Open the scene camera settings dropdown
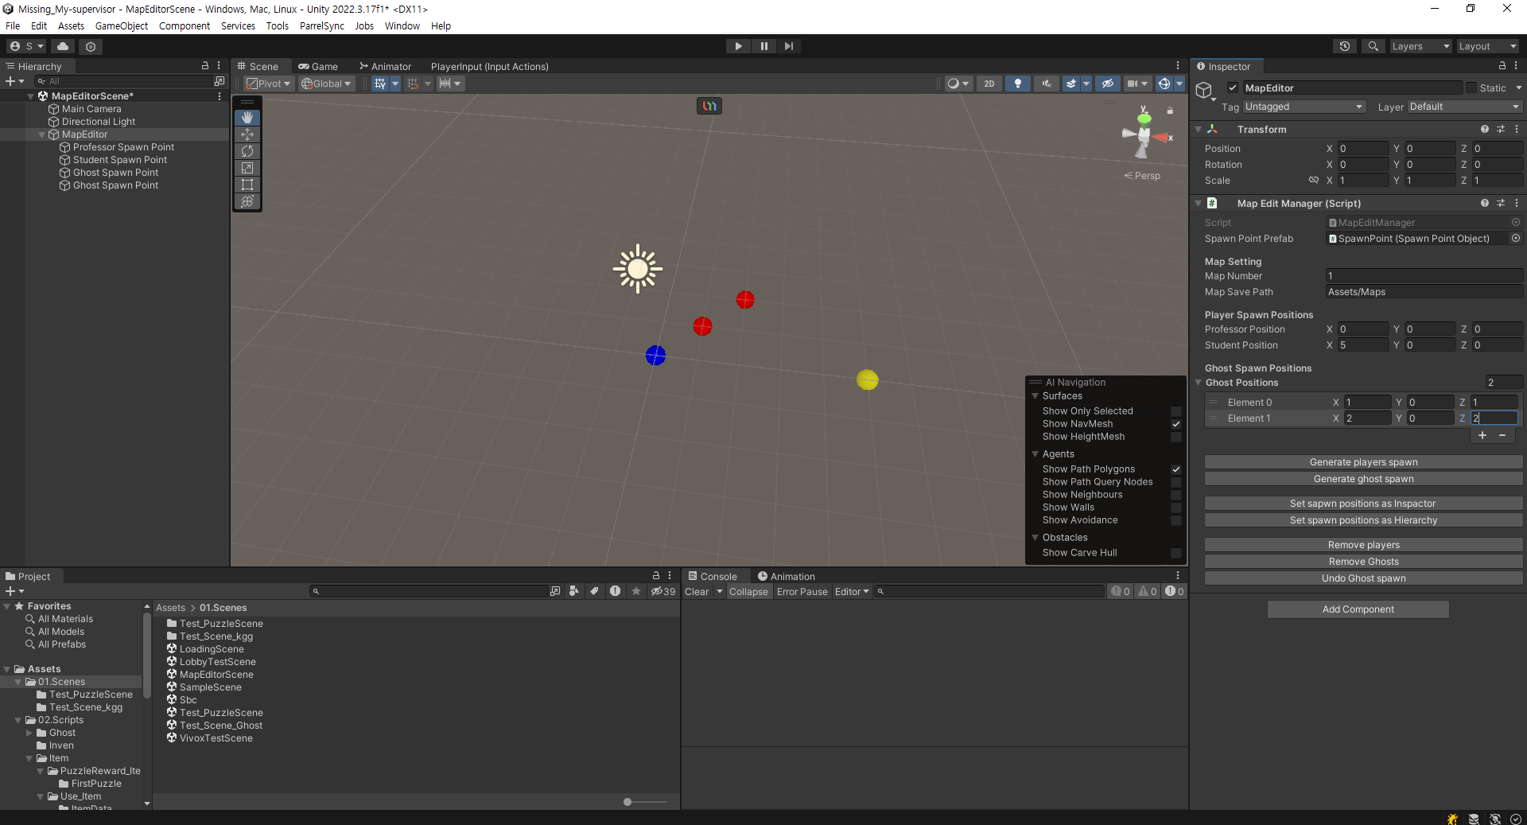 click(1137, 84)
